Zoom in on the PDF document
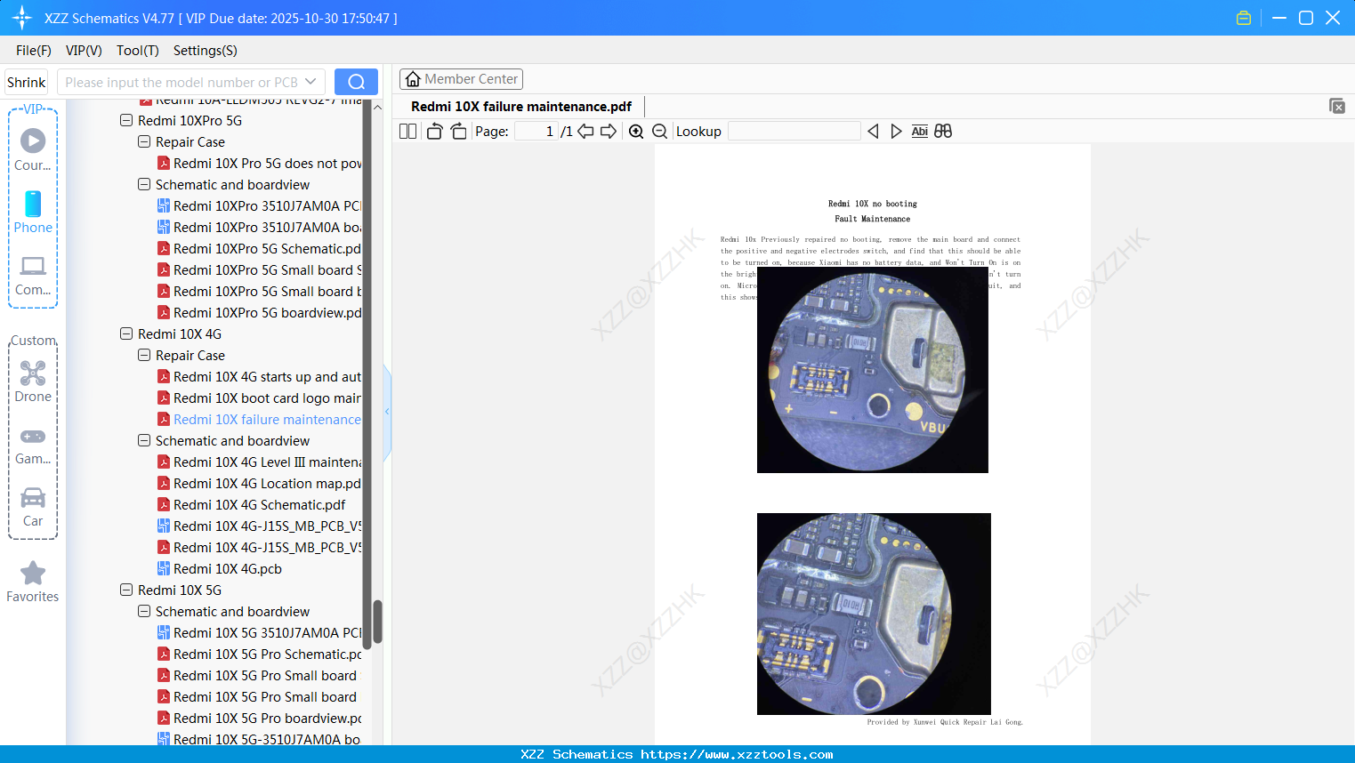Image resolution: width=1355 pixels, height=763 pixels. pyautogui.click(x=636, y=132)
